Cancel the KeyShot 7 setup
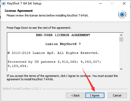Viewport: 131px width, 102px height. (117, 95)
